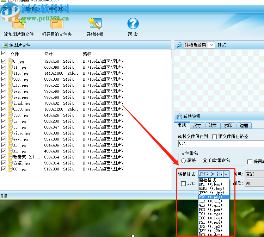Screen dimensions: 264x237
Task: Uncheck the pr.jpg file checkbox
Action: [x=4, y=121]
